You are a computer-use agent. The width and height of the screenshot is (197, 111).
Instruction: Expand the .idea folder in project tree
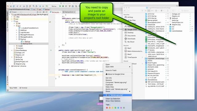(x=12, y=17)
